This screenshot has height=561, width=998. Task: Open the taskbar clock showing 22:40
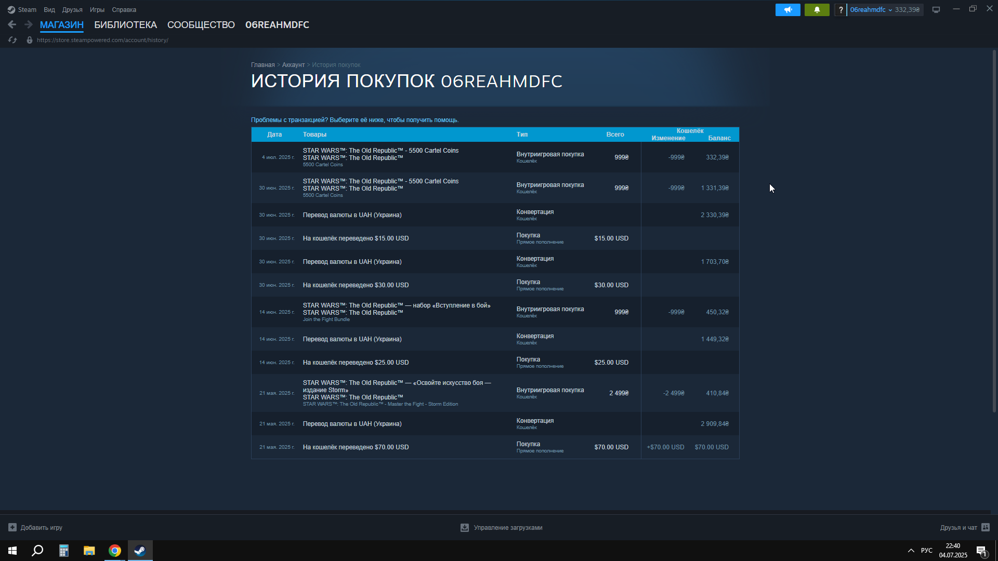pyautogui.click(x=953, y=551)
